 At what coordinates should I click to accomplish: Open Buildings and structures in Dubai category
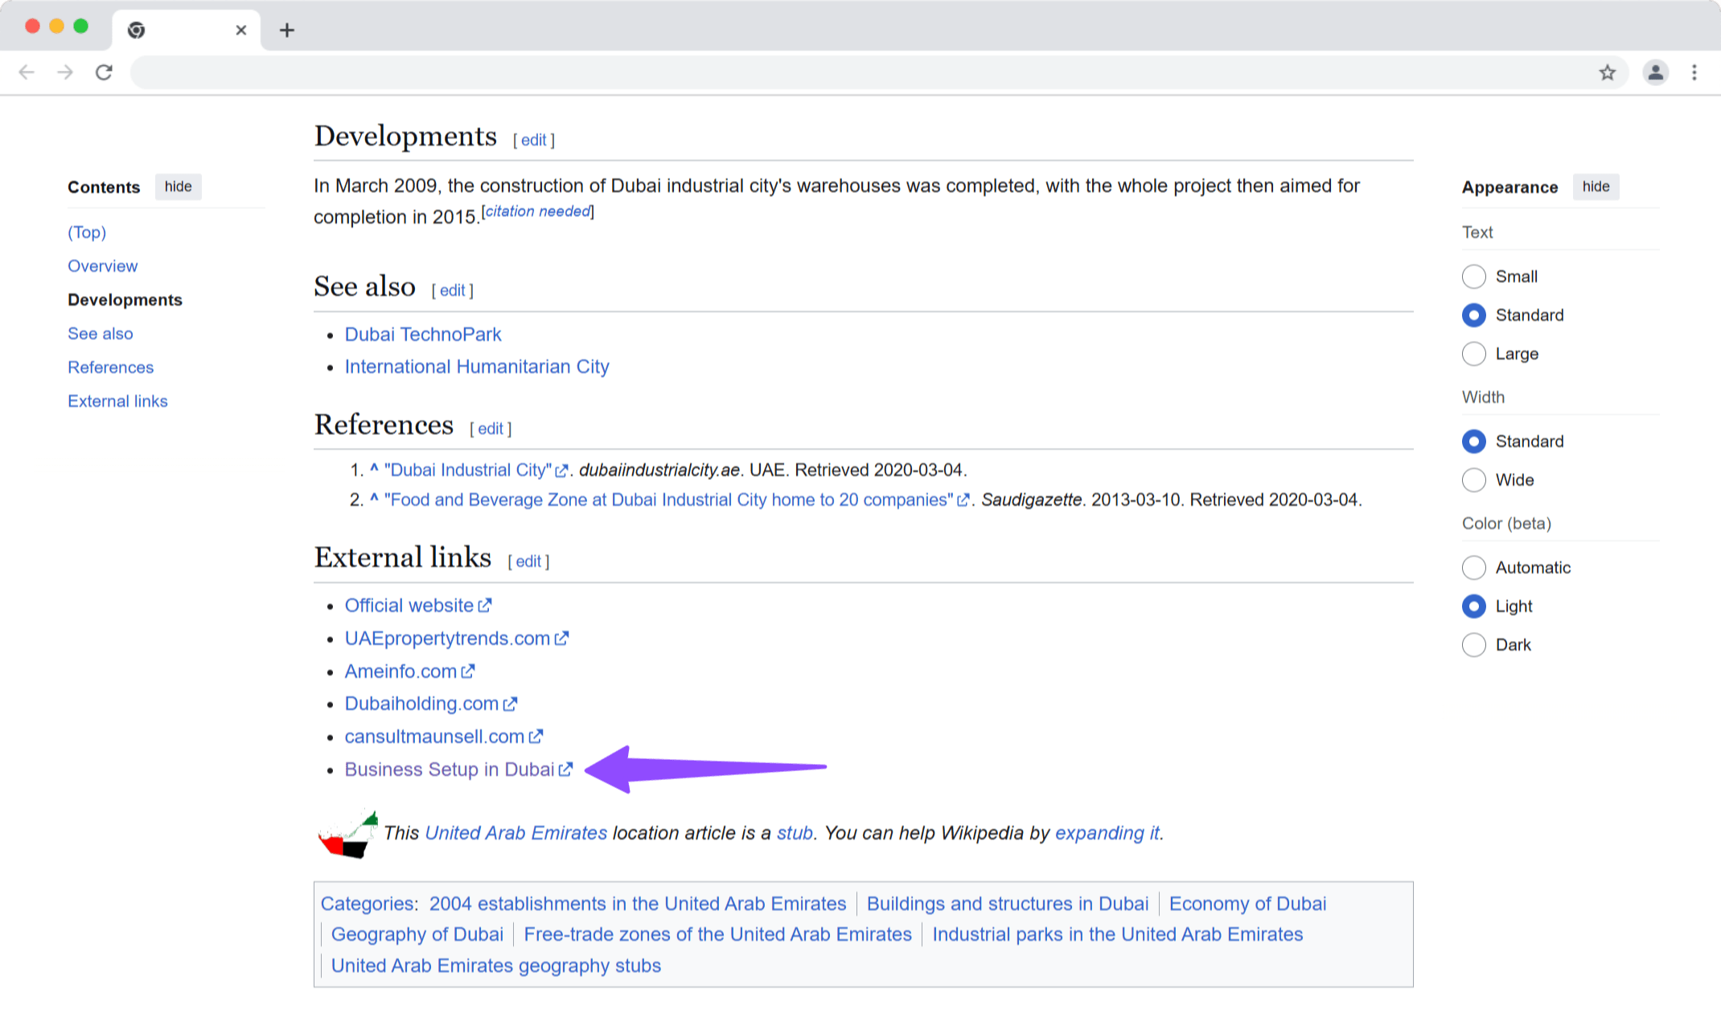point(1008,904)
